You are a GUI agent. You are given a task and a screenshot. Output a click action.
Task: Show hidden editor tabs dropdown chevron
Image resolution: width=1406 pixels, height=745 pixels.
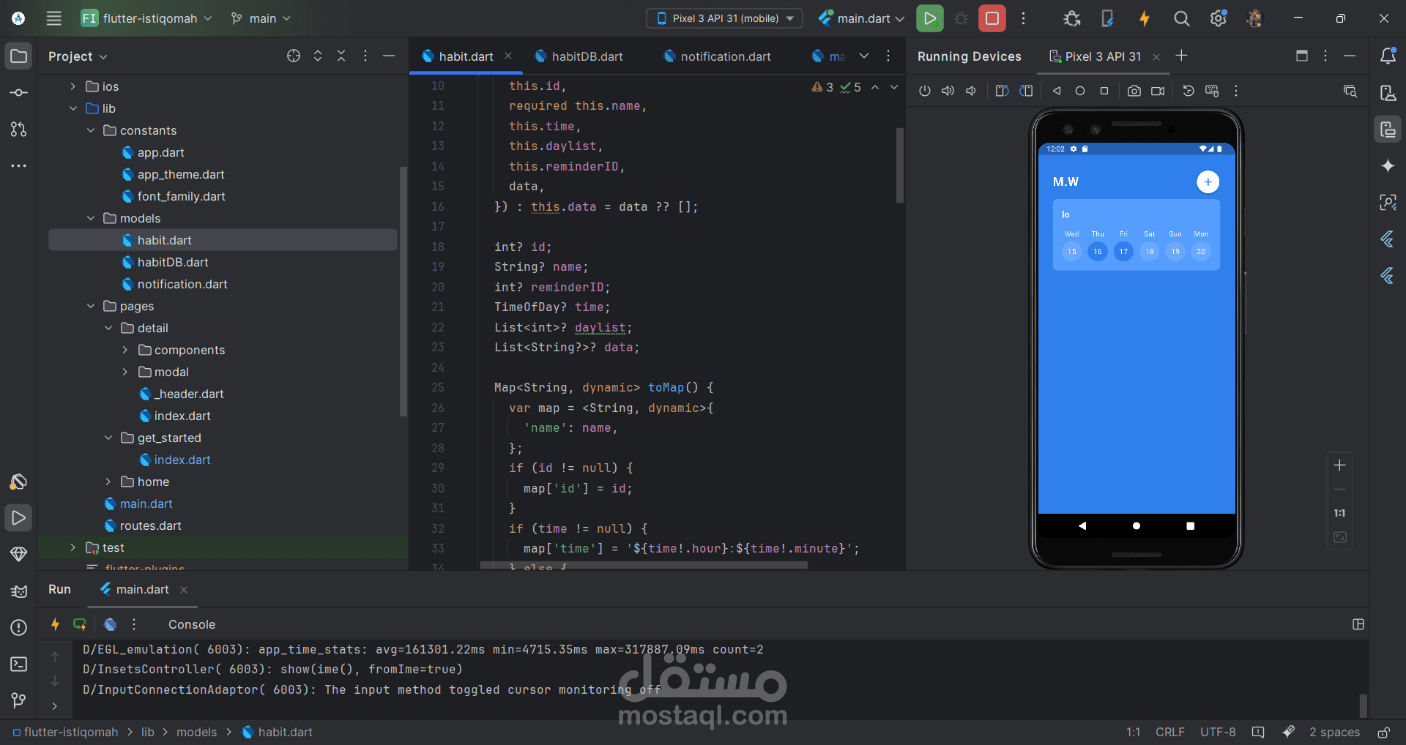tap(864, 56)
